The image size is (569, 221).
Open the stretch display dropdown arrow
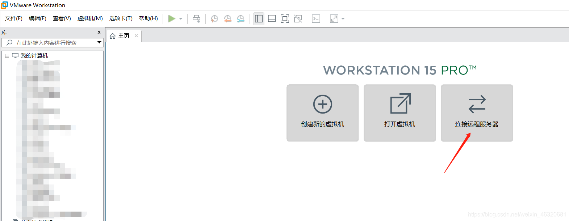click(343, 19)
